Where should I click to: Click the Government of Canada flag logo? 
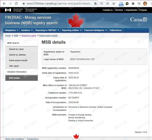[8, 10]
